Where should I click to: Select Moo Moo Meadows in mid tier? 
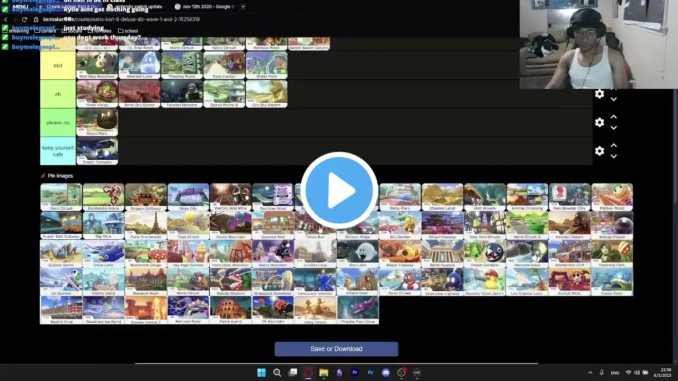[97, 65]
